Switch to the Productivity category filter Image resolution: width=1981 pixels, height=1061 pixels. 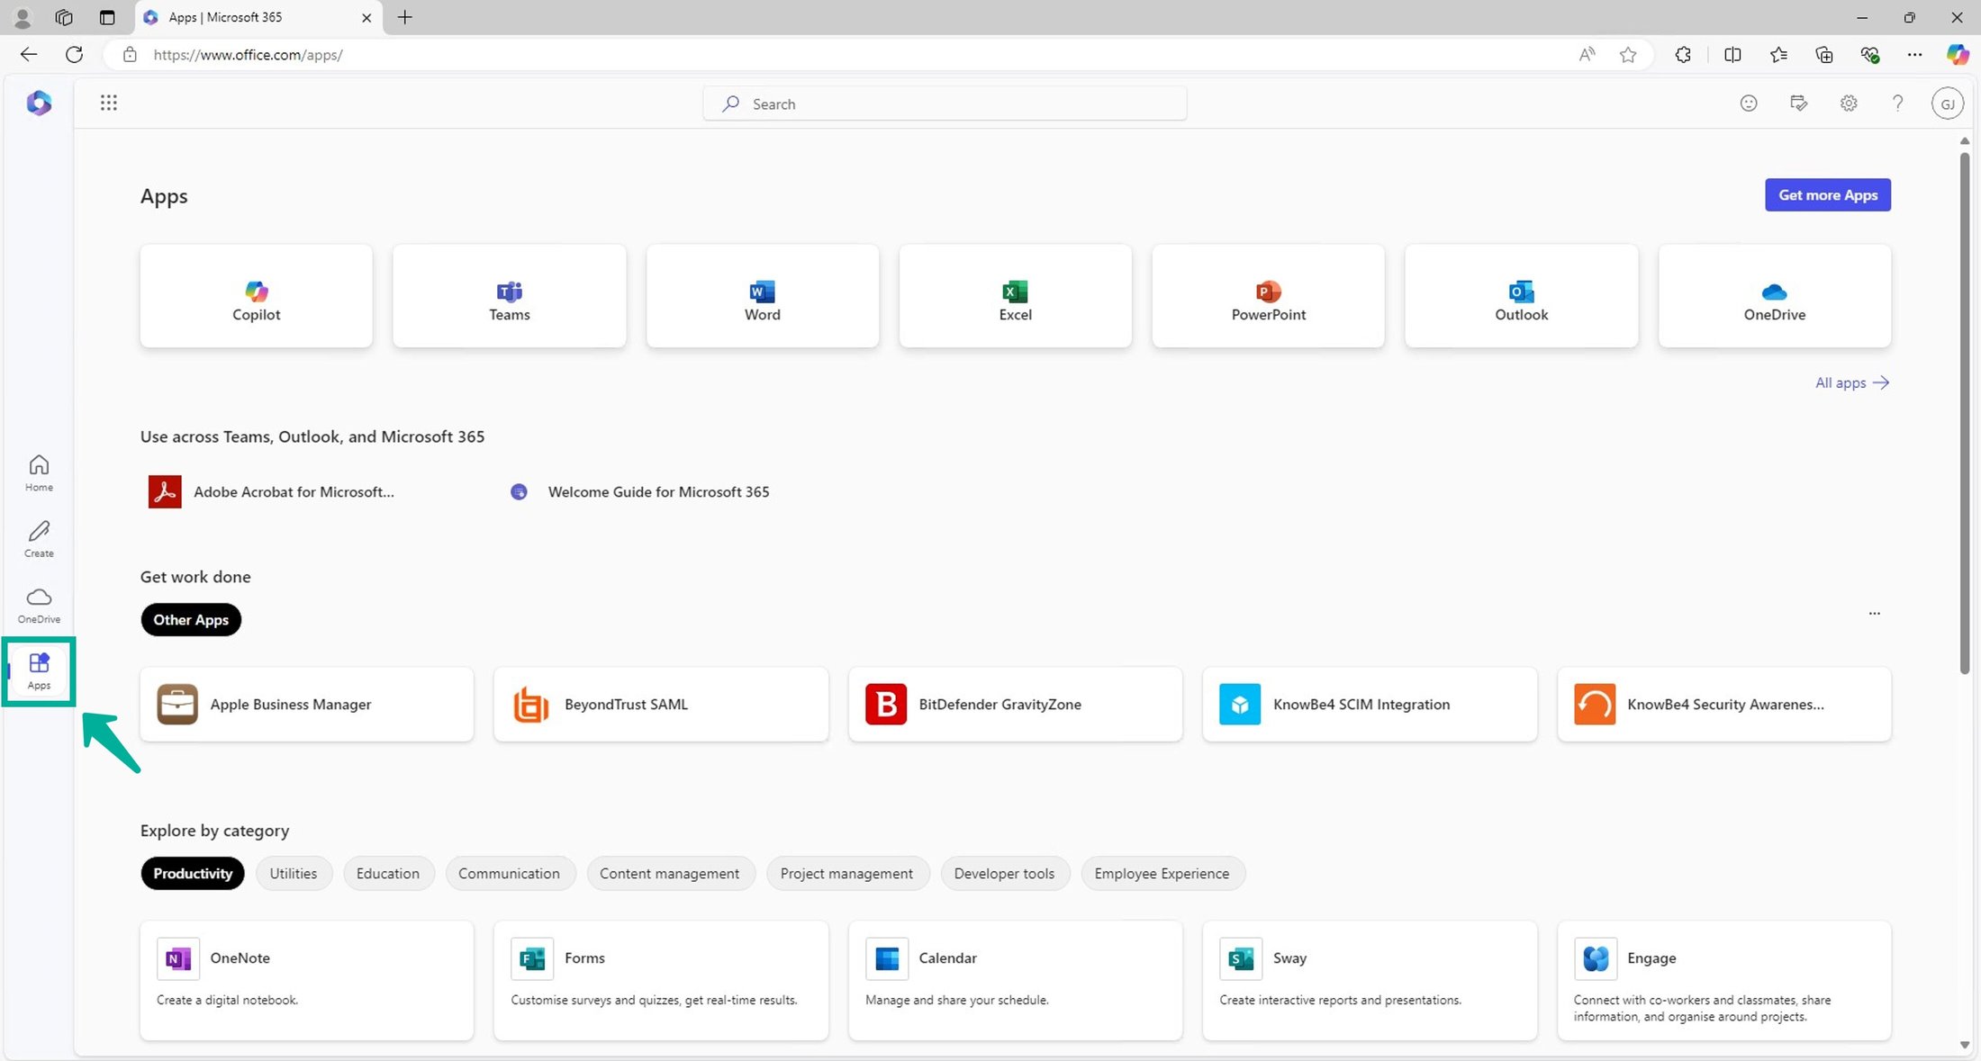click(192, 873)
